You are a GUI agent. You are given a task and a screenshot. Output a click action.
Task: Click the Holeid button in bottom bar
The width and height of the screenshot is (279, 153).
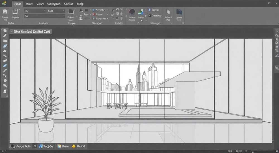pos(79,146)
